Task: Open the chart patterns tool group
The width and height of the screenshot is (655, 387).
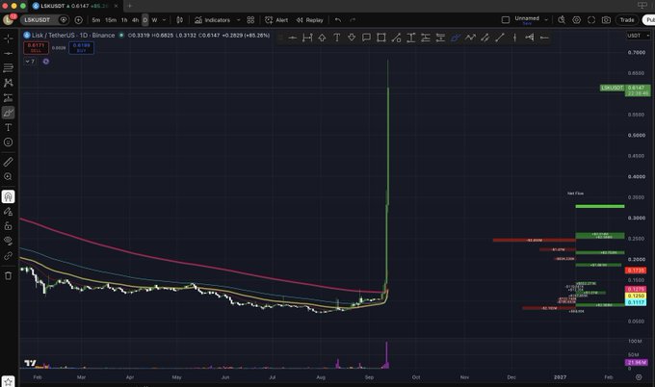Action: 8,83
